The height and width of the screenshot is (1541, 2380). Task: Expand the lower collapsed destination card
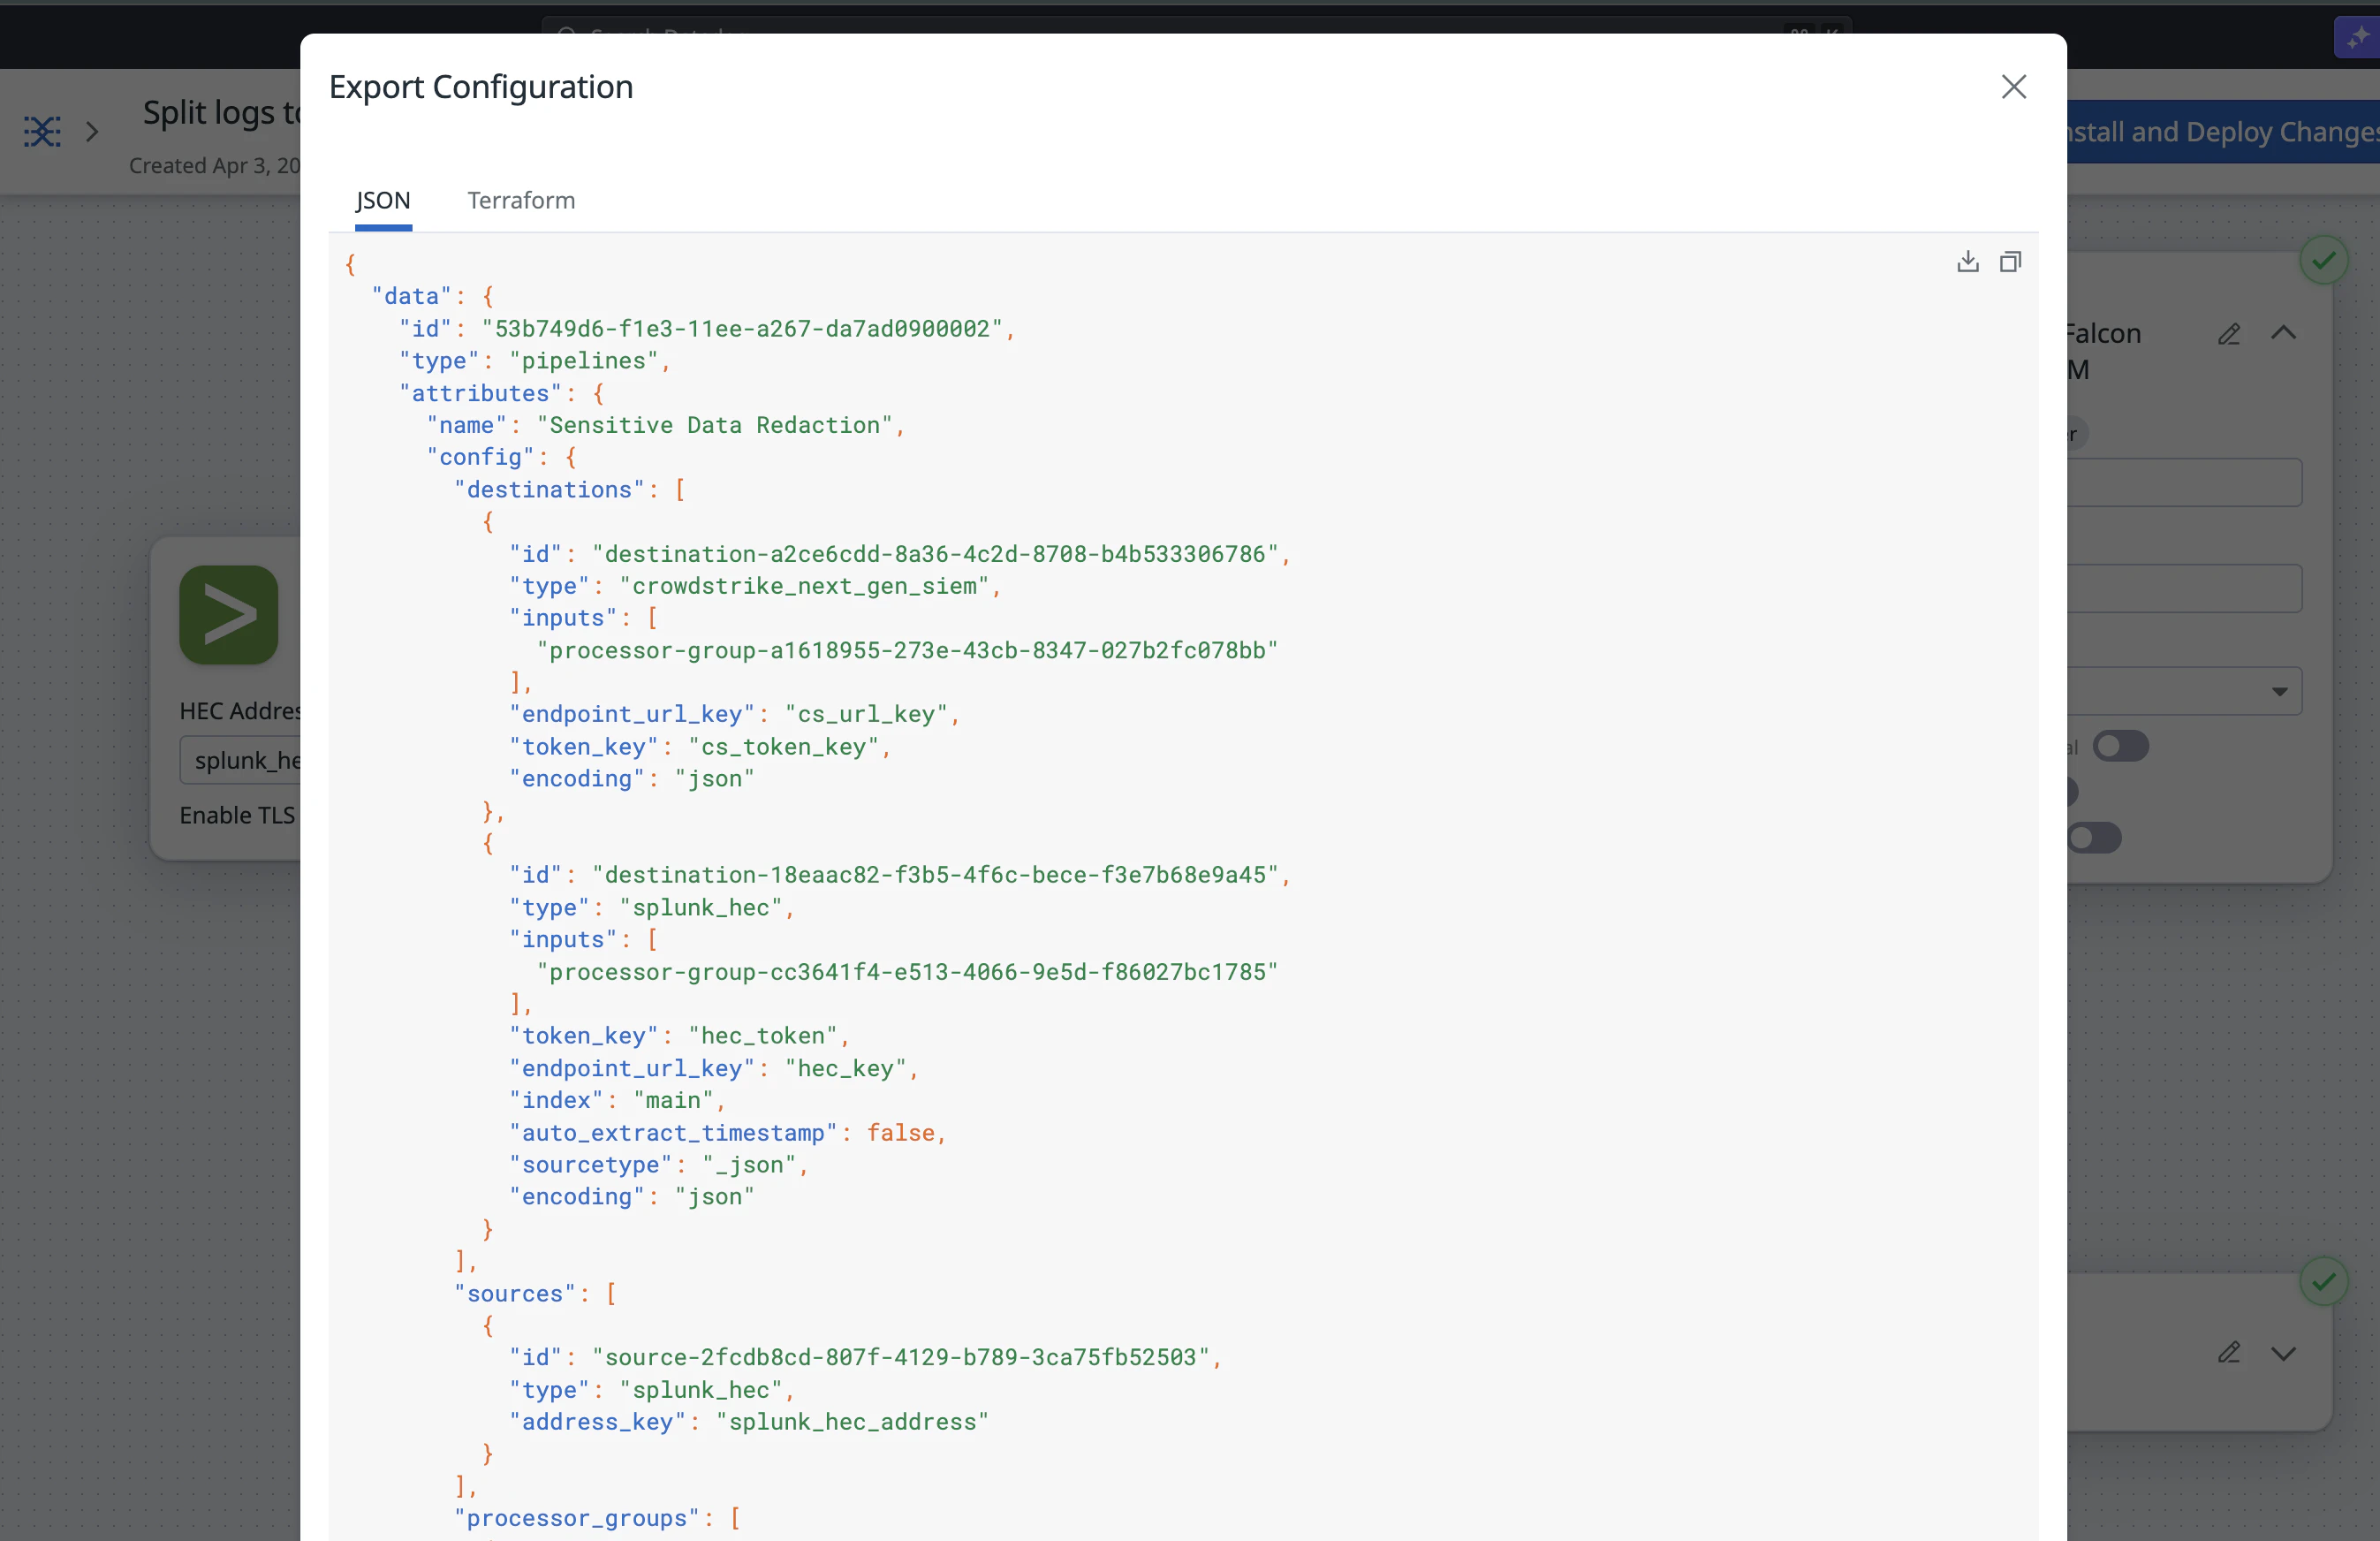(2283, 1353)
